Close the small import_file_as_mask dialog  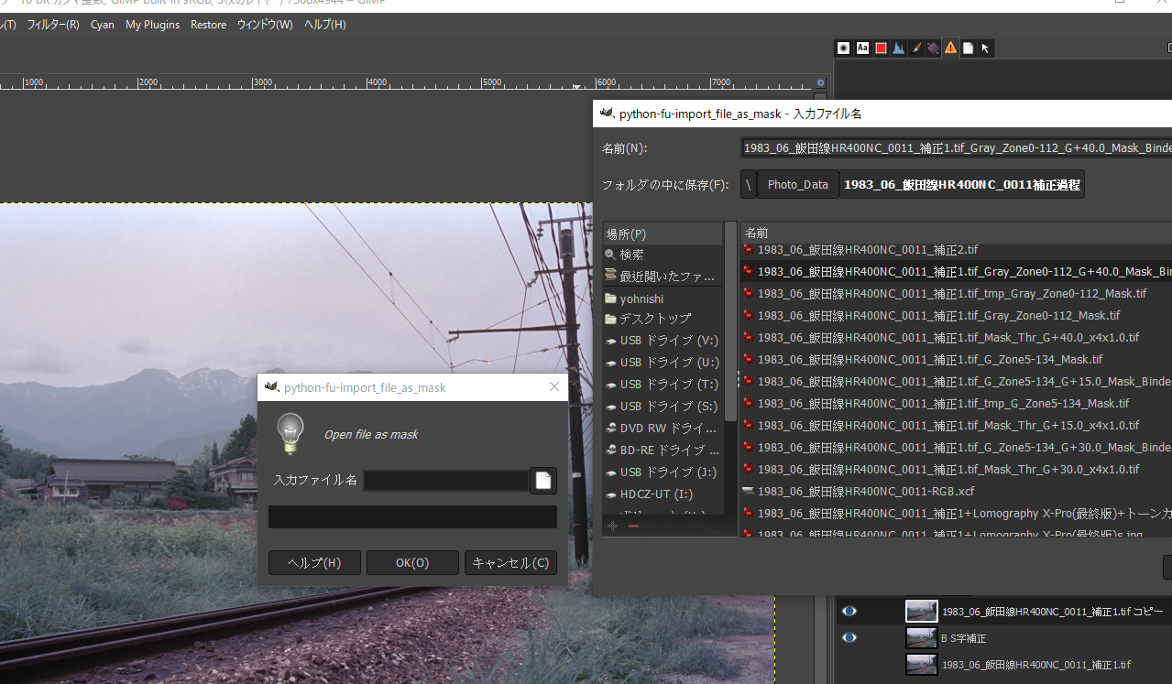[553, 387]
